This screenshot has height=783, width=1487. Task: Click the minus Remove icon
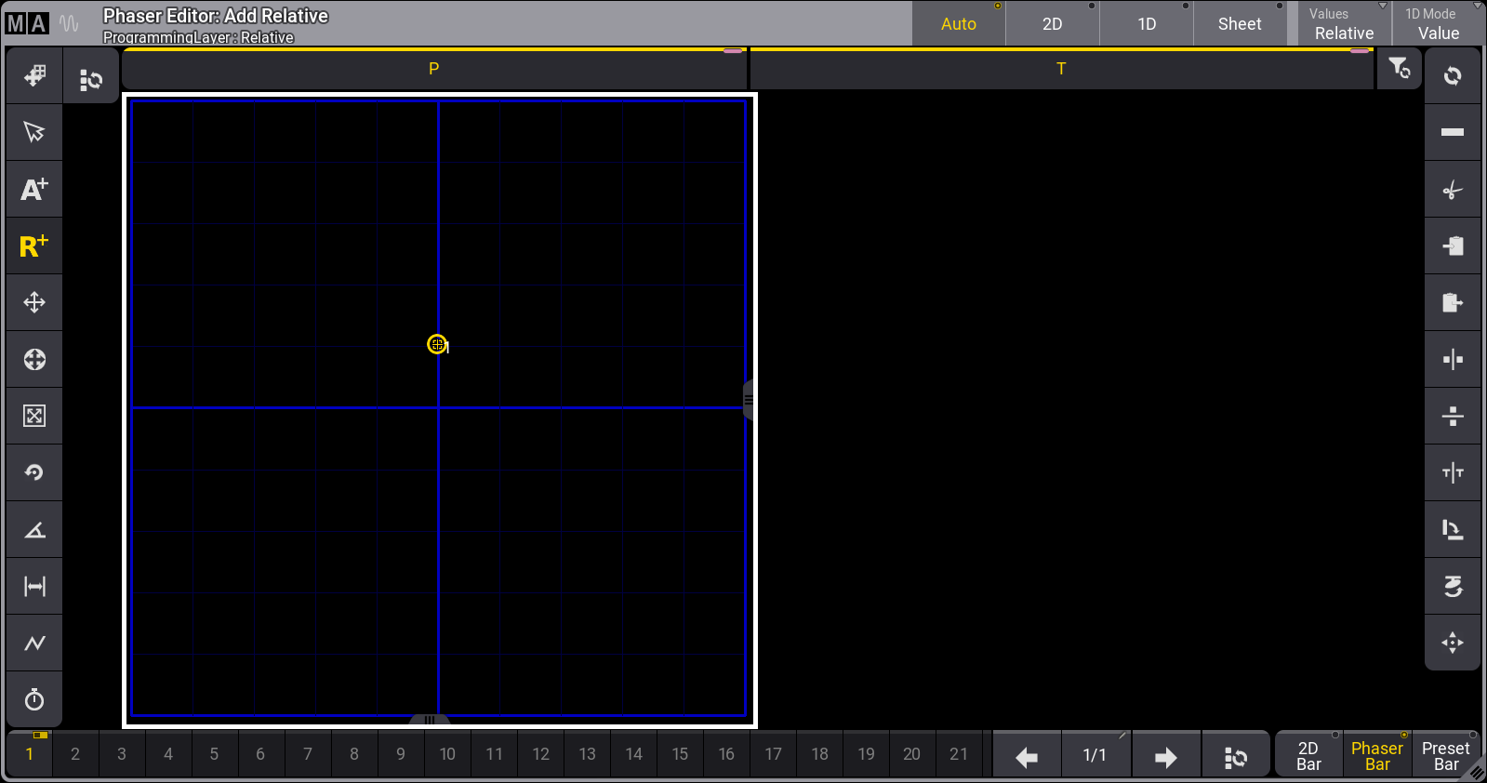(1452, 132)
